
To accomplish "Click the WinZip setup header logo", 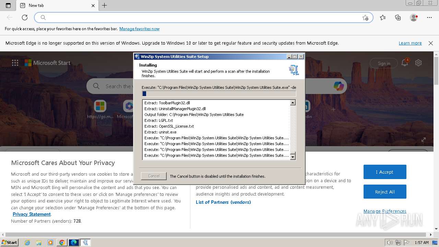I will tap(294, 70).
